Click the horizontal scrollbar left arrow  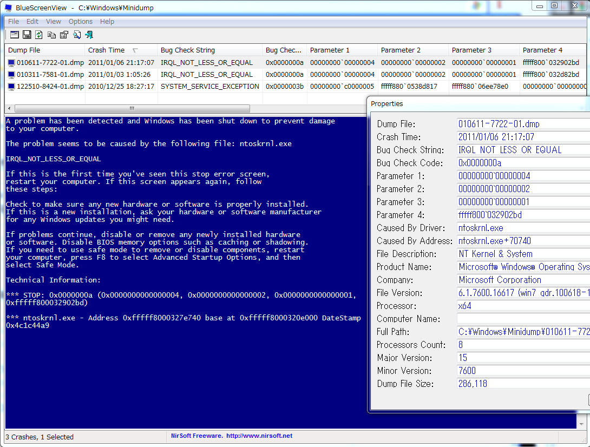[x=9, y=108]
